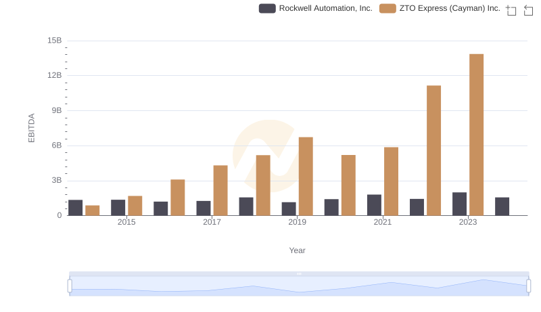The image size is (541, 312).
Task: Click the 3B y-axis label
Action: point(57,181)
